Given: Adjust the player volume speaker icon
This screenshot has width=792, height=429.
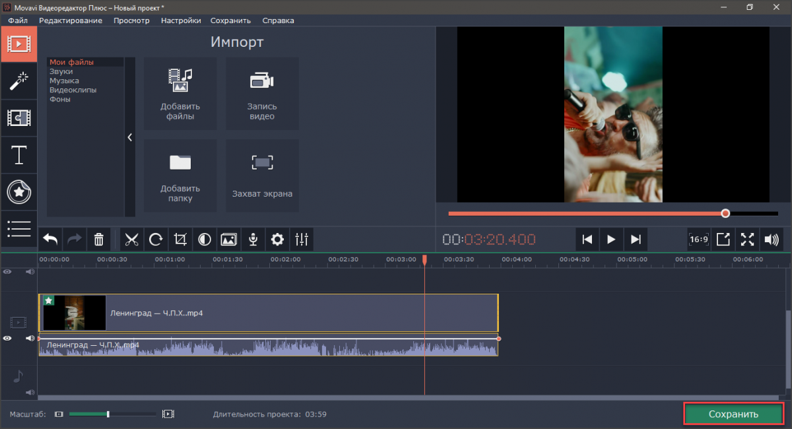Looking at the screenshot, I should (772, 239).
